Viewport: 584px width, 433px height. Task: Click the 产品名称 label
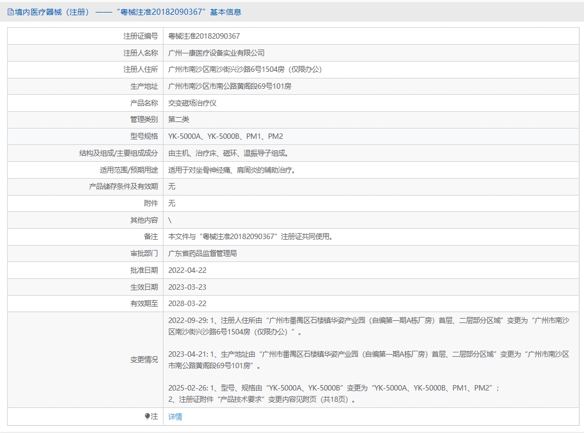144,103
